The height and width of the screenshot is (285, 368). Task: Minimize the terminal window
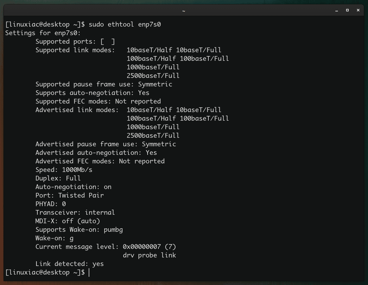coord(336,10)
